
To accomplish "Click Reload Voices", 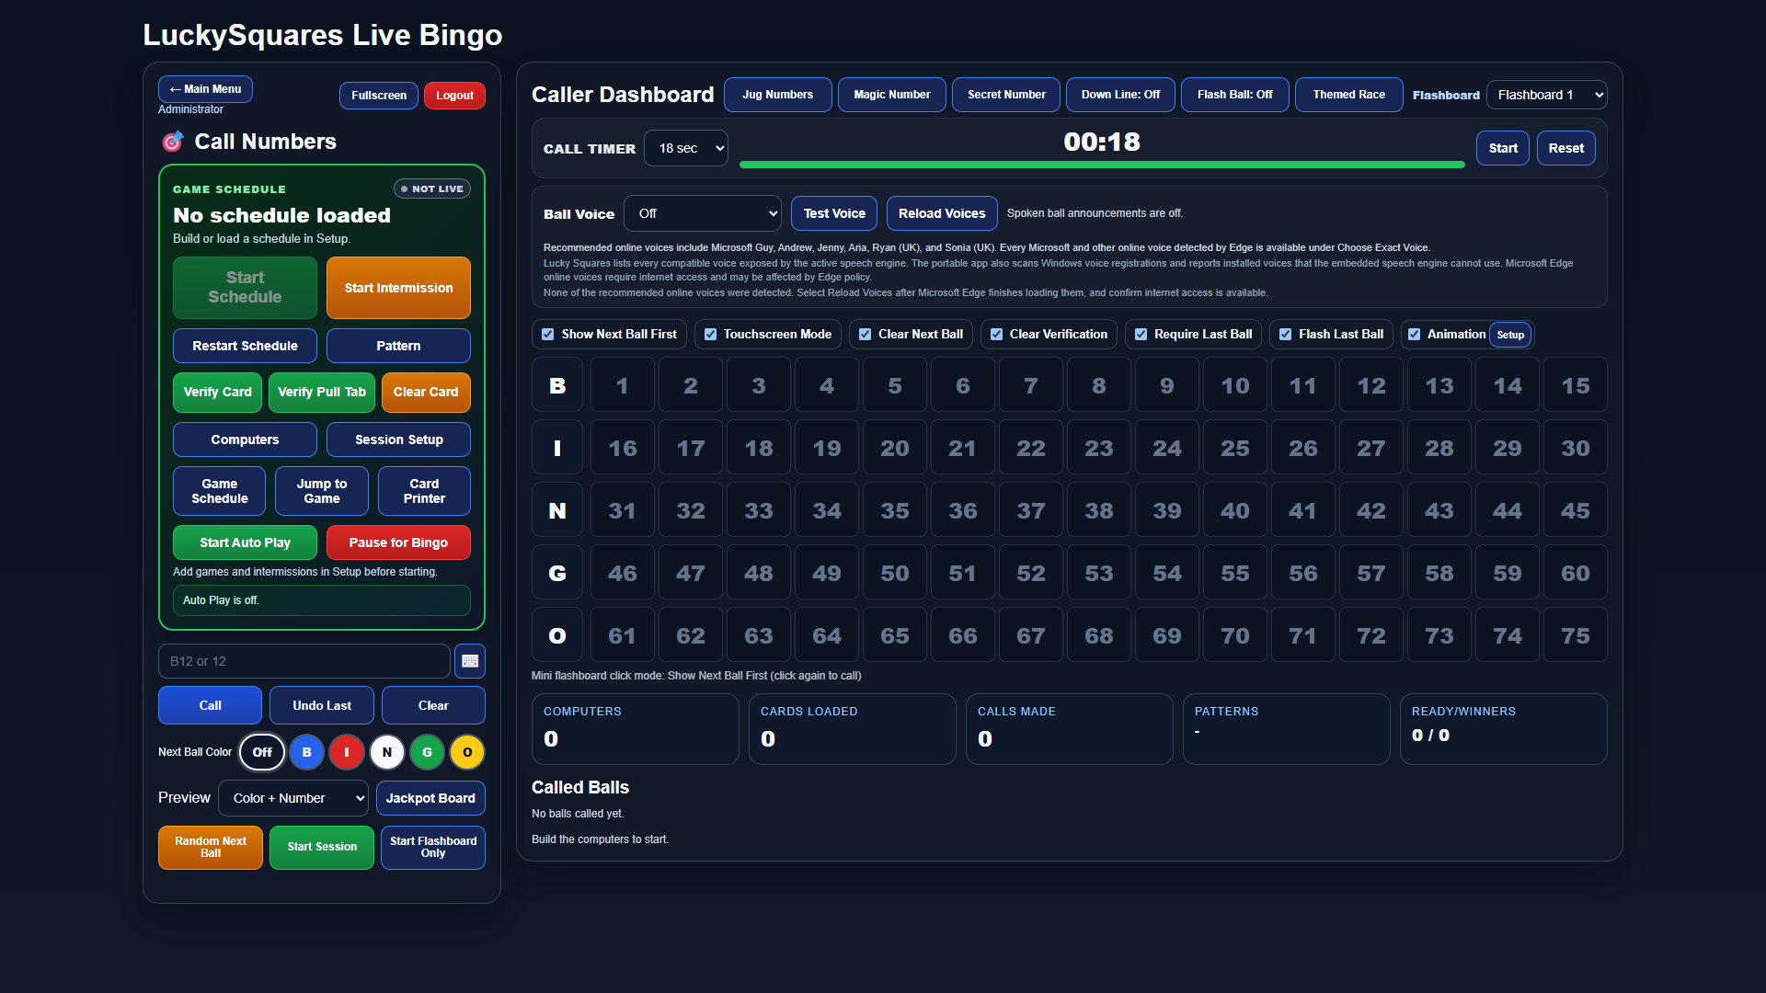I will pyautogui.click(x=942, y=213).
